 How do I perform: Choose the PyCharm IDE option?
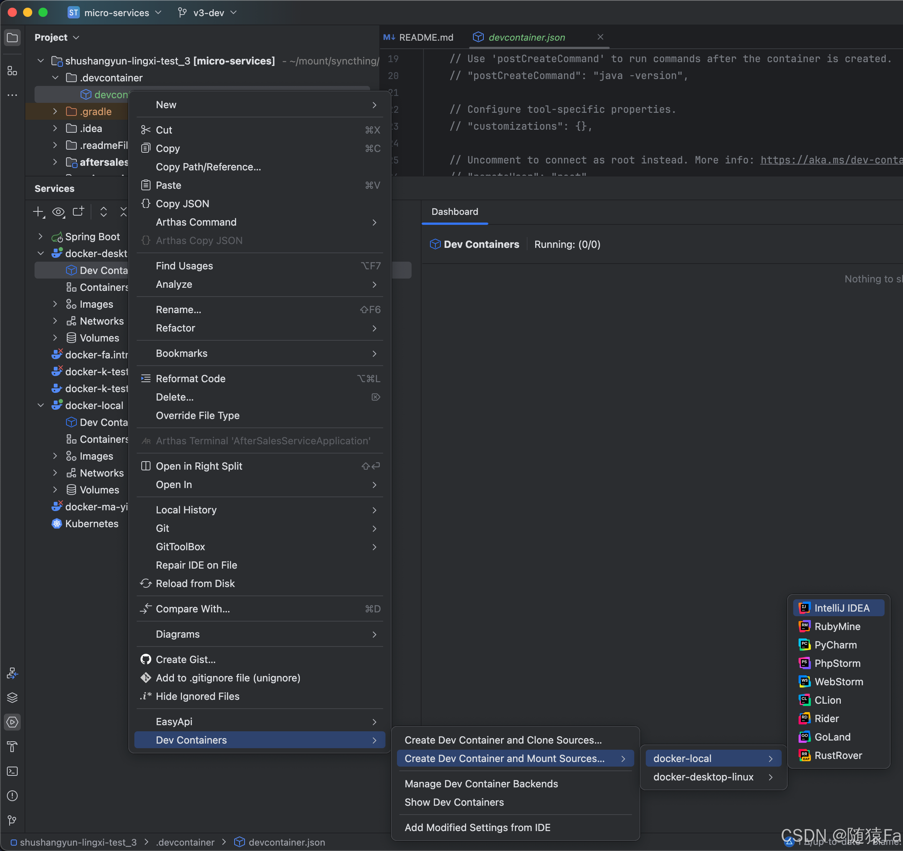(835, 645)
